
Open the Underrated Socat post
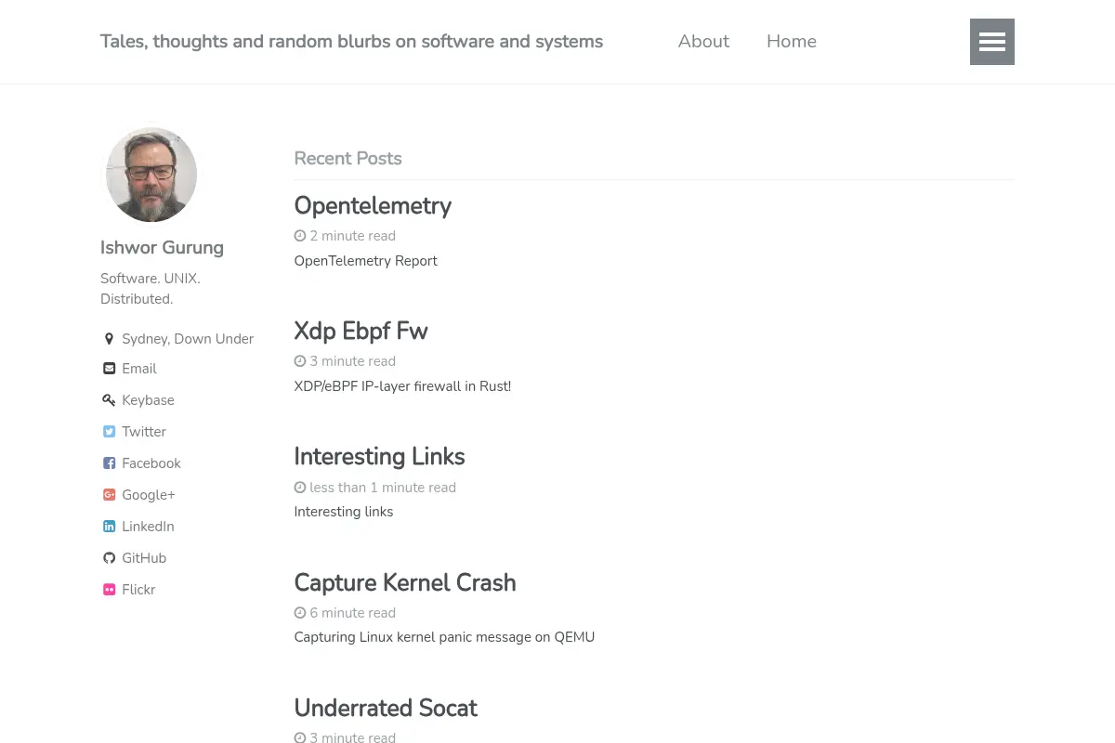tap(386, 709)
